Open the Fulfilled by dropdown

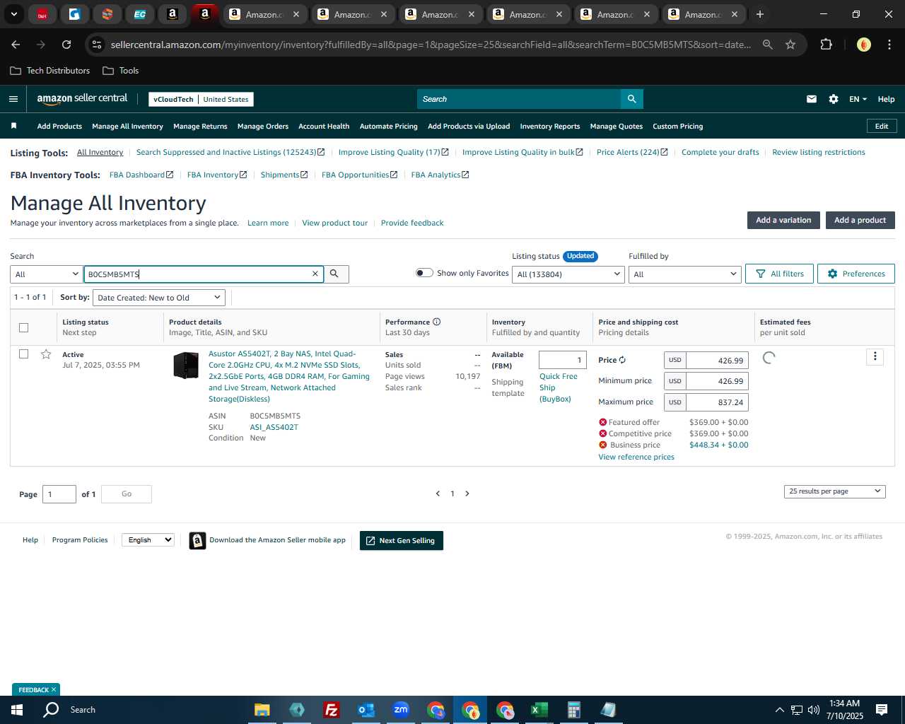(x=684, y=274)
